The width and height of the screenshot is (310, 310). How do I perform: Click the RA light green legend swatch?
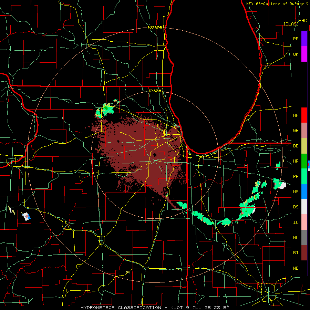point(304,176)
